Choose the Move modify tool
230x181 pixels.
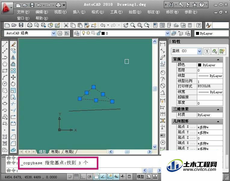(x=13, y=77)
